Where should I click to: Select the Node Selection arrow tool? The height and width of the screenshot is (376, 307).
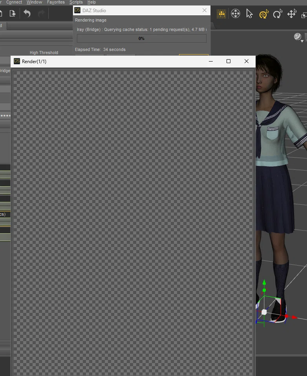click(x=249, y=14)
